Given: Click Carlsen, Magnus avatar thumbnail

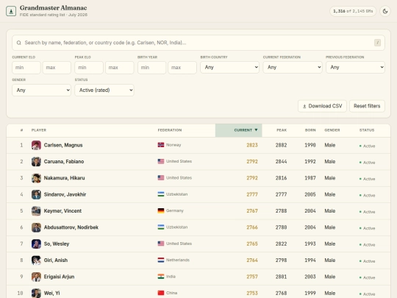Looking at the screenshot, I should click(x=36, y=145).
